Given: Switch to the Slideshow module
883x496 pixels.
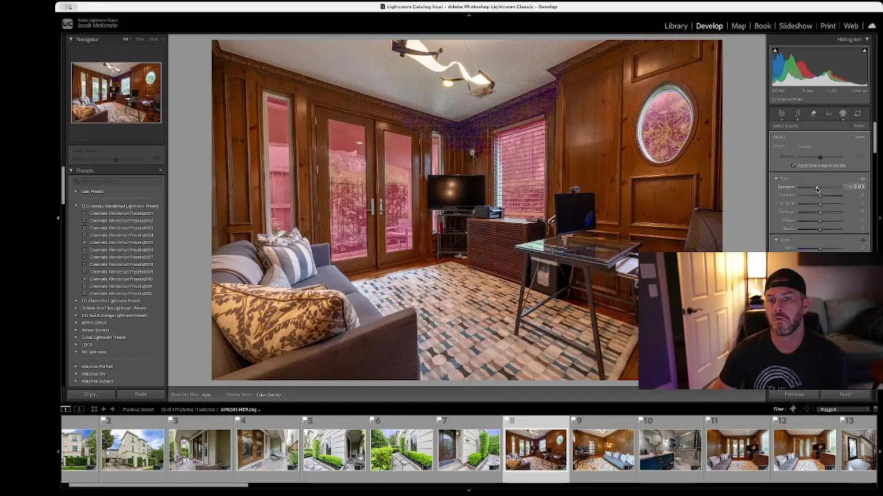Looking at the screenshot, I should click(795, 26).
